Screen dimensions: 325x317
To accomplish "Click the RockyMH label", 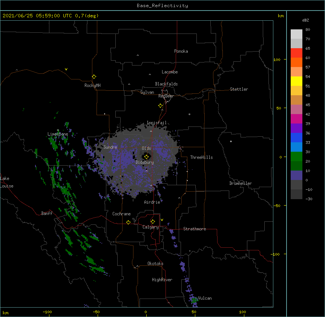I will coord(92,85).
